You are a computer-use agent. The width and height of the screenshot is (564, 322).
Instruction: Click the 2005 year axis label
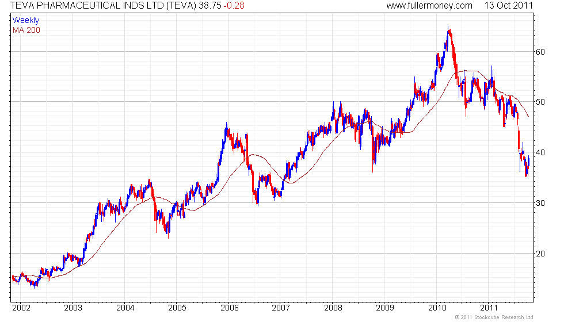[x=177, y=308]
